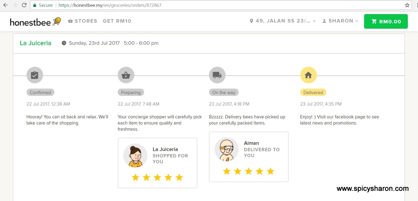Rate the La Juiceria shopper five stars
418x201 pixels.
179,178
